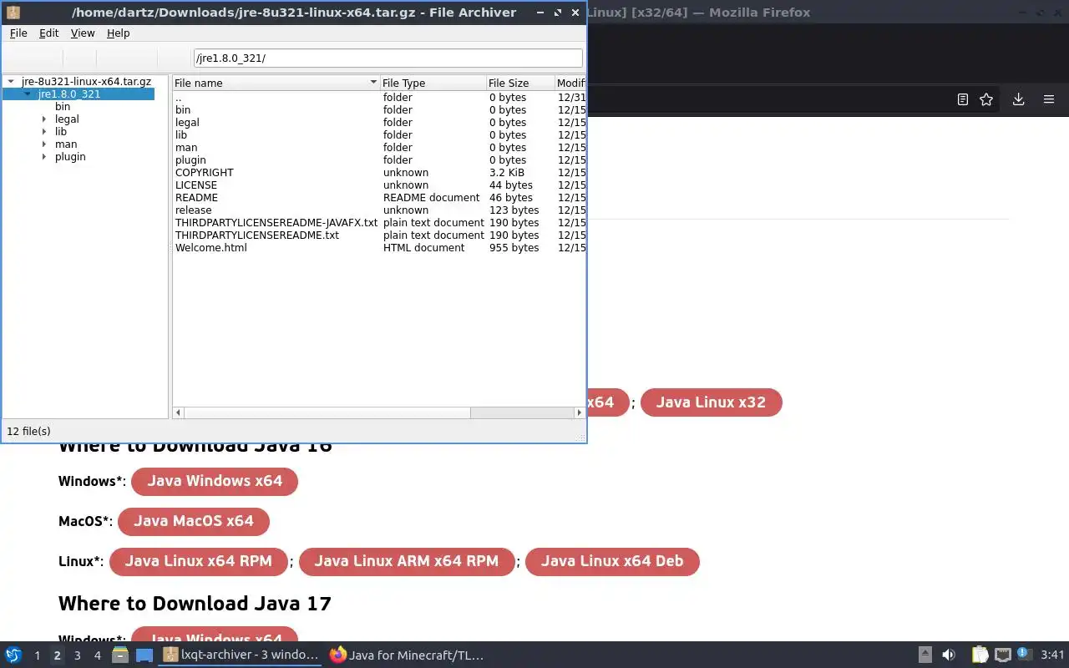Image resolution: width=1069 pixels, height=668 pixels.
Task: Expand the legal folder in the tree
Action: (x=44, y=119)
